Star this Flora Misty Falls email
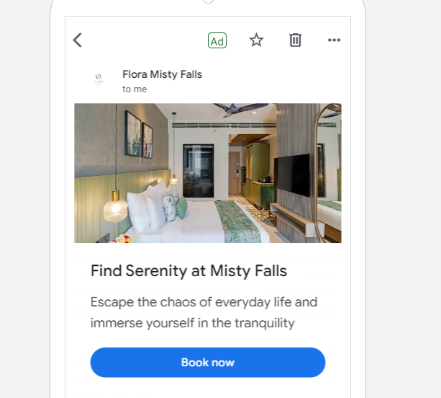The image size is (441, 398). pos(256,40)
